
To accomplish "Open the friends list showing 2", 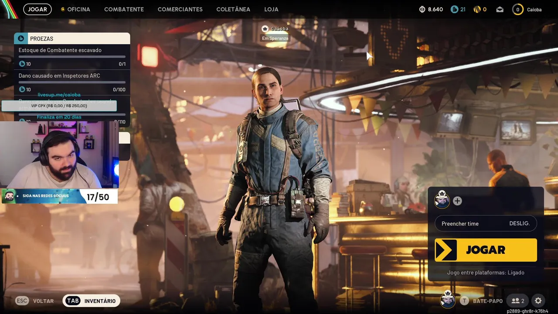I will 518,301.
